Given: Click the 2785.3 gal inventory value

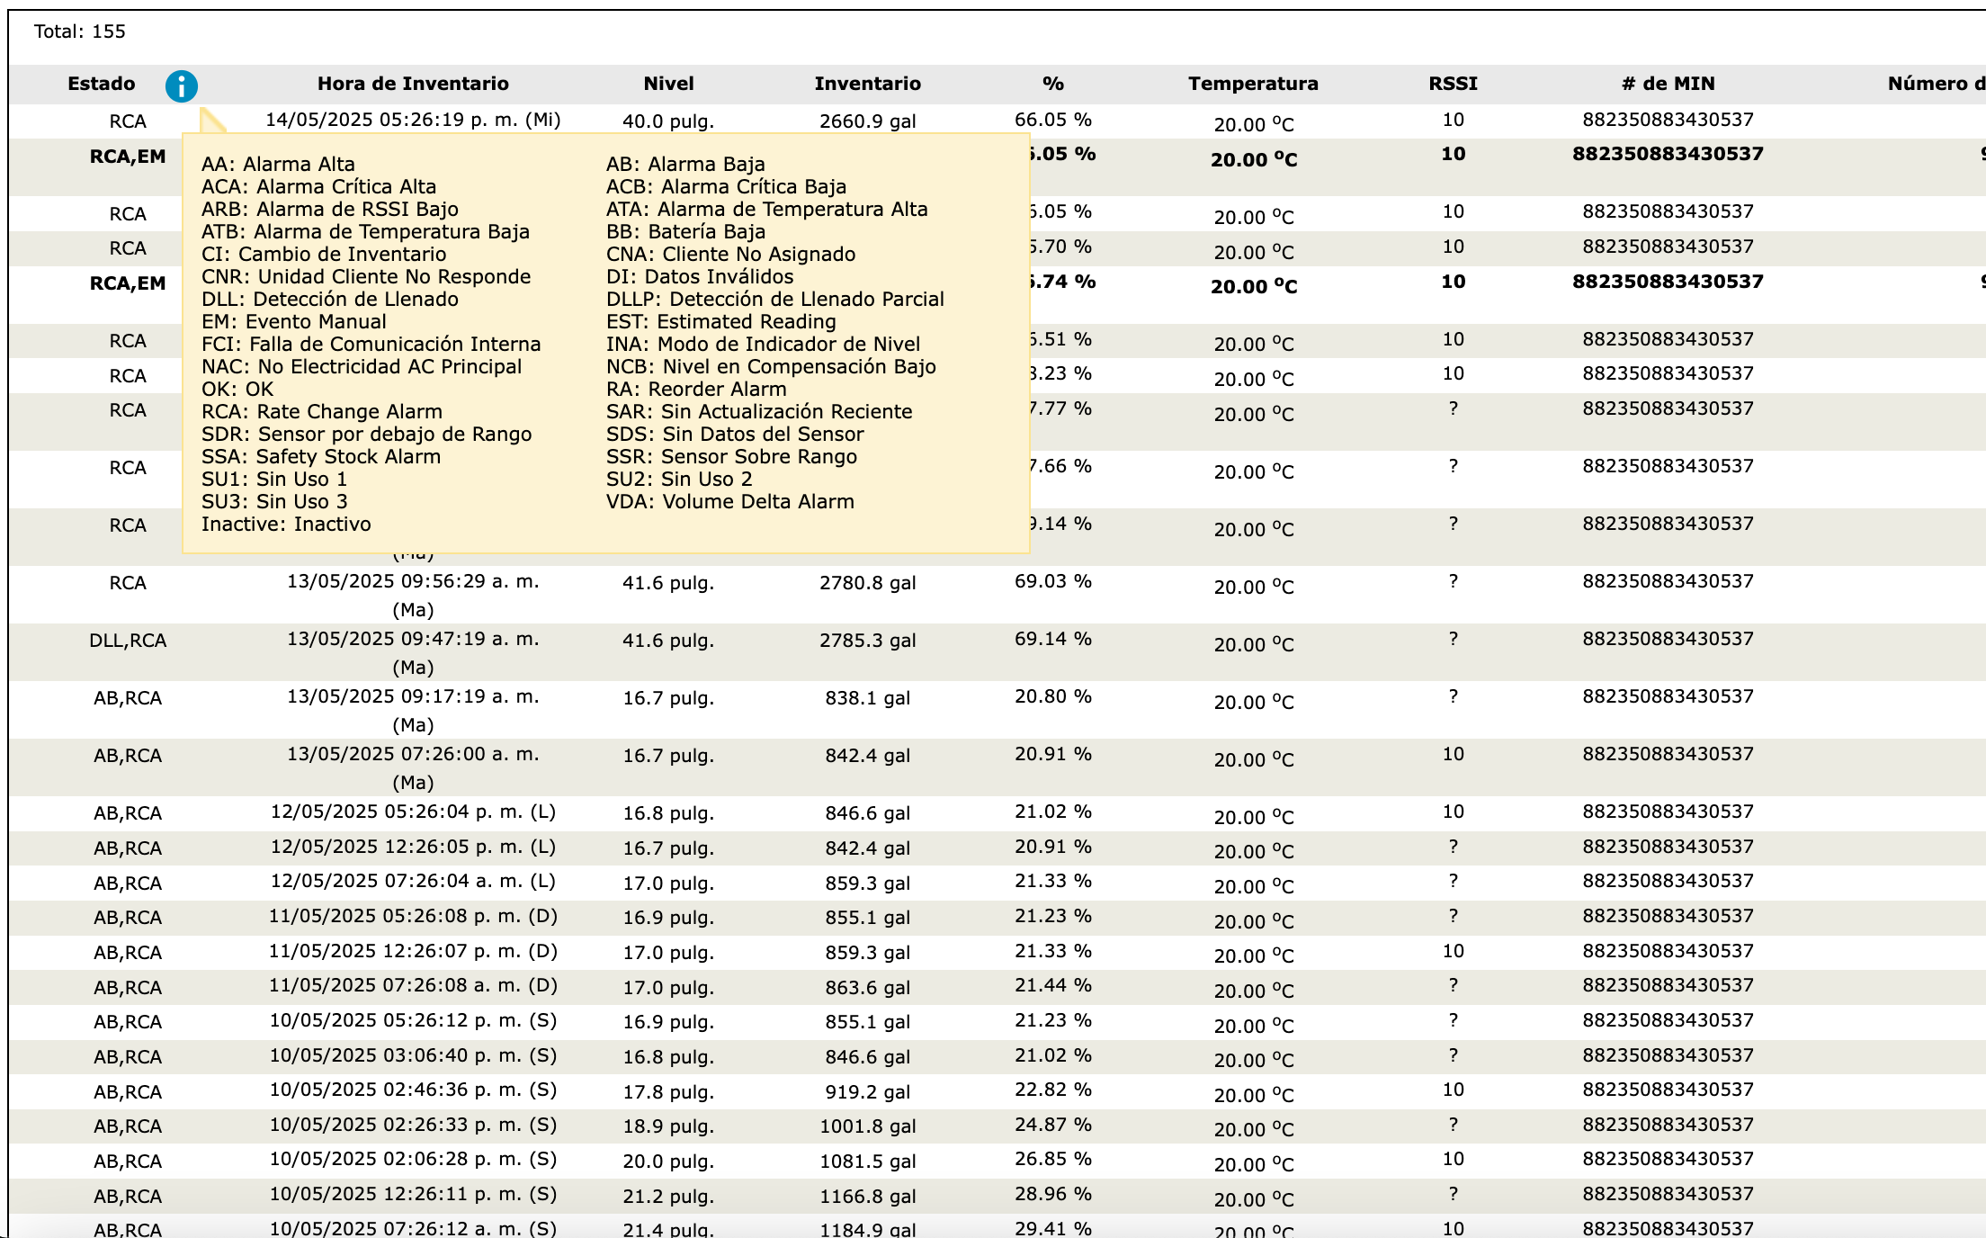Looking at the screenshot, I should point(868,641).
